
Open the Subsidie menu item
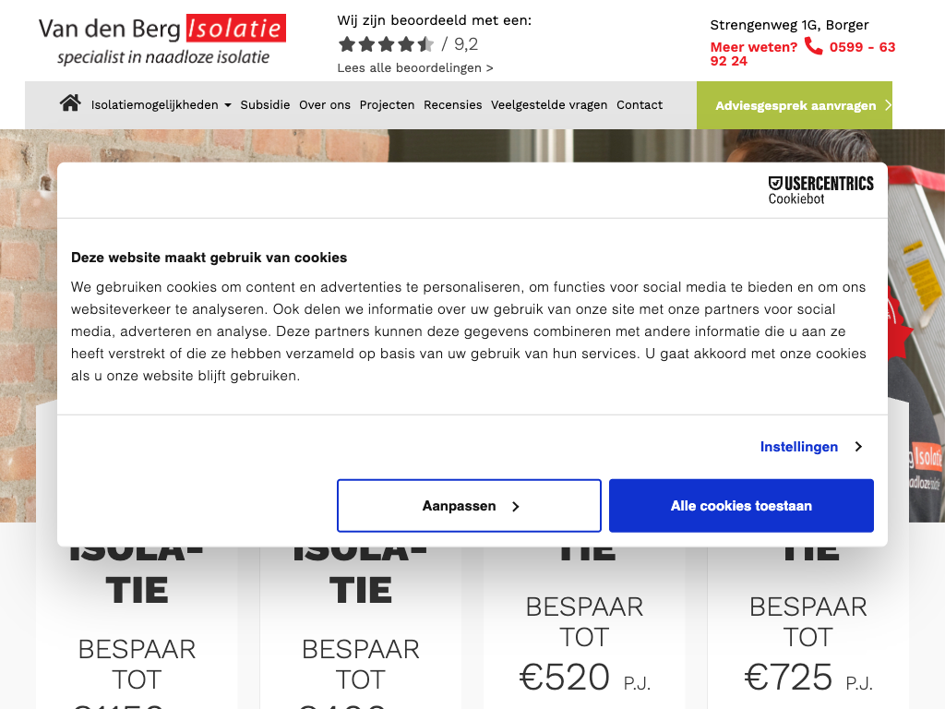[x=265, y=105]
